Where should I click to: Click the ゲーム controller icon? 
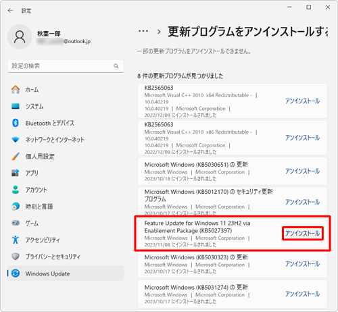(x=16, y=223)
